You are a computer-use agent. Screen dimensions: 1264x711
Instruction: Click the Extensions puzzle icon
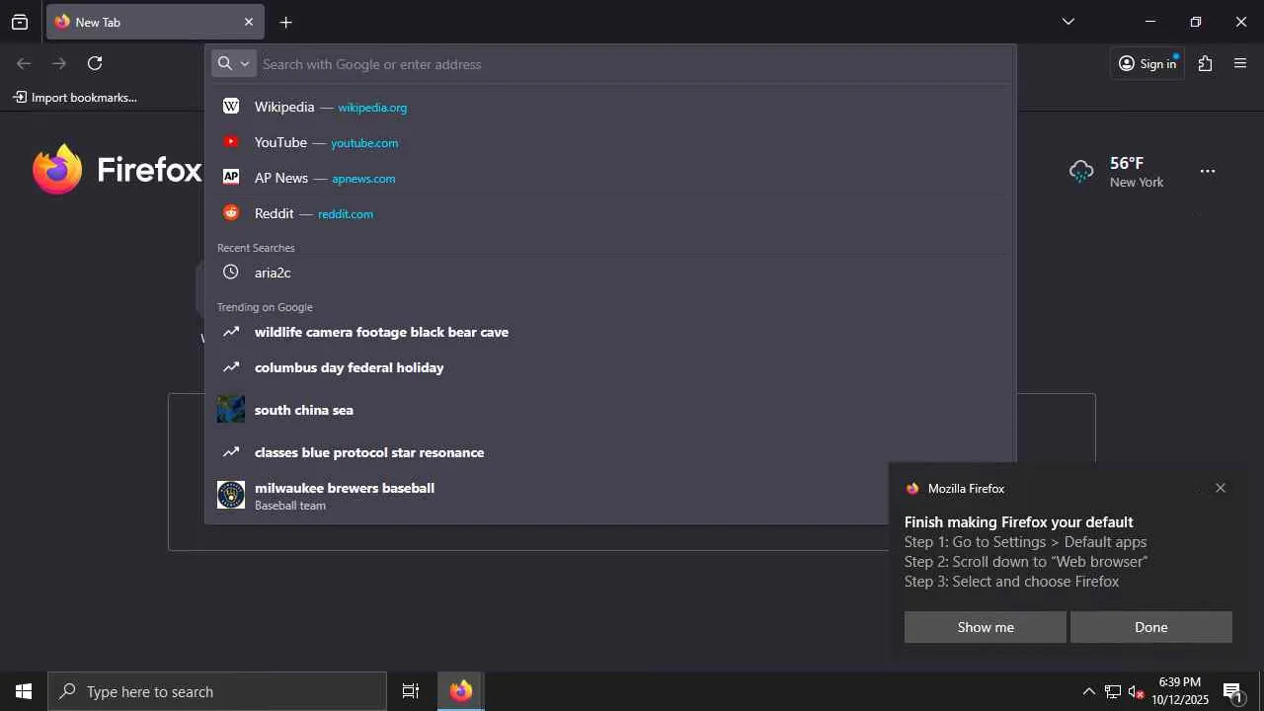pyautogui.click(x=1205, y=63)
